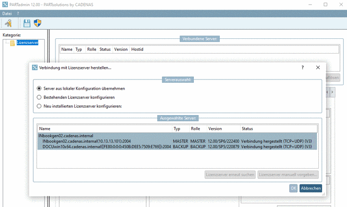Click the Version column header in Verbundene Server
This screenshot has width=347, height=207.
coord(121,49)
